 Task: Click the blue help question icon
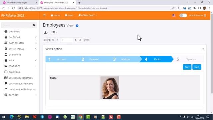(77, 26)
